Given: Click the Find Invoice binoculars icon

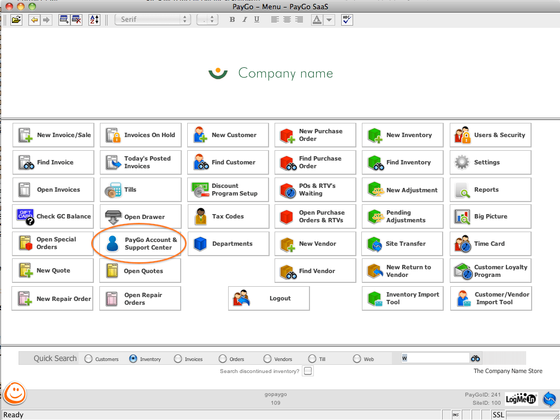Looking at the screenshot, I should (x=26, y=162).
